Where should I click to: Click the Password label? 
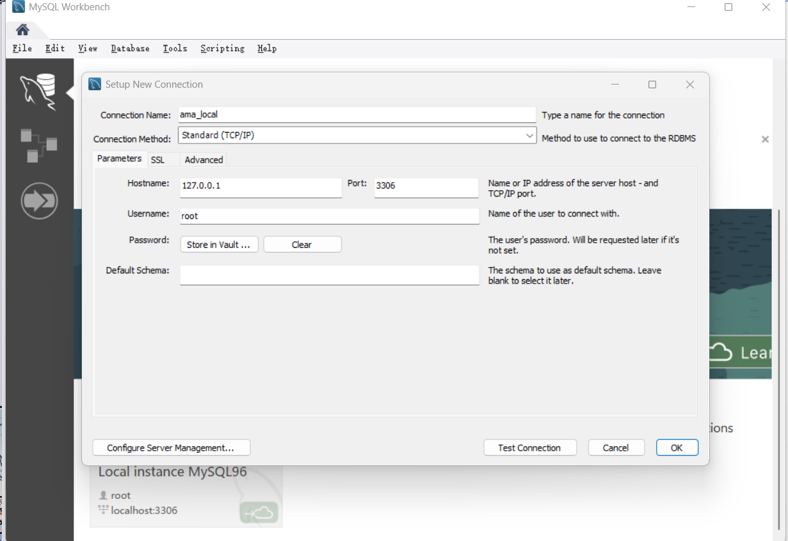(149, 240)
